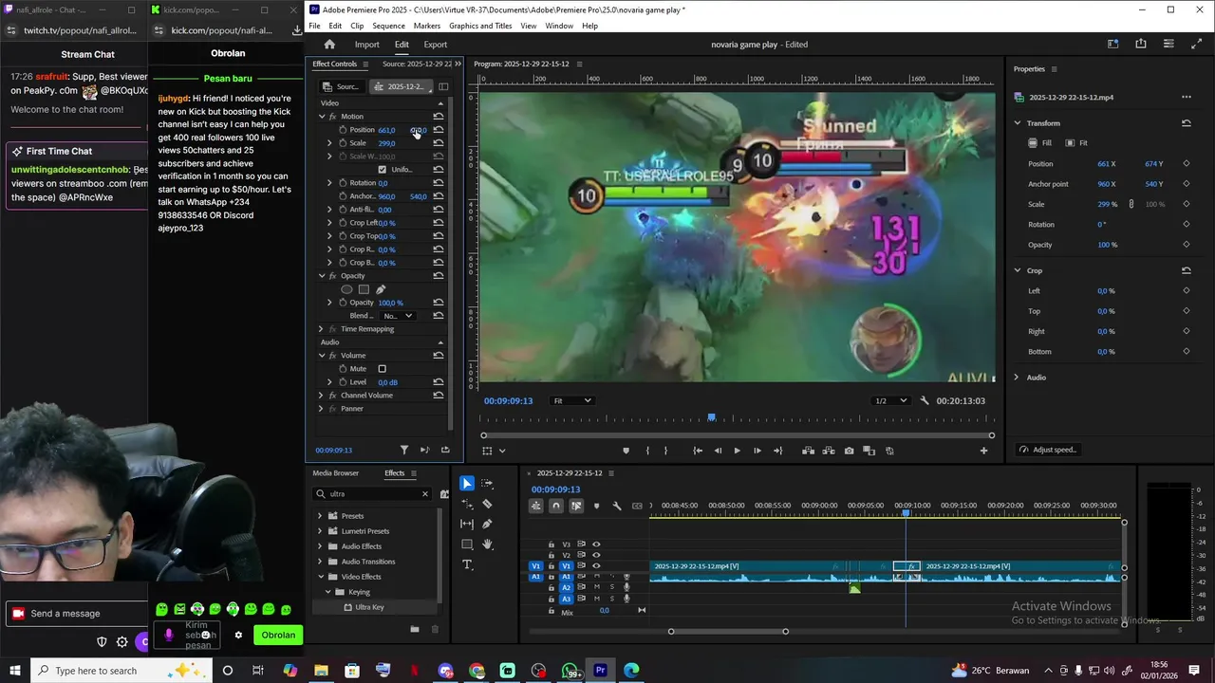Select the Slip tool
1215x683 pixels.
[x=467, y=524]
